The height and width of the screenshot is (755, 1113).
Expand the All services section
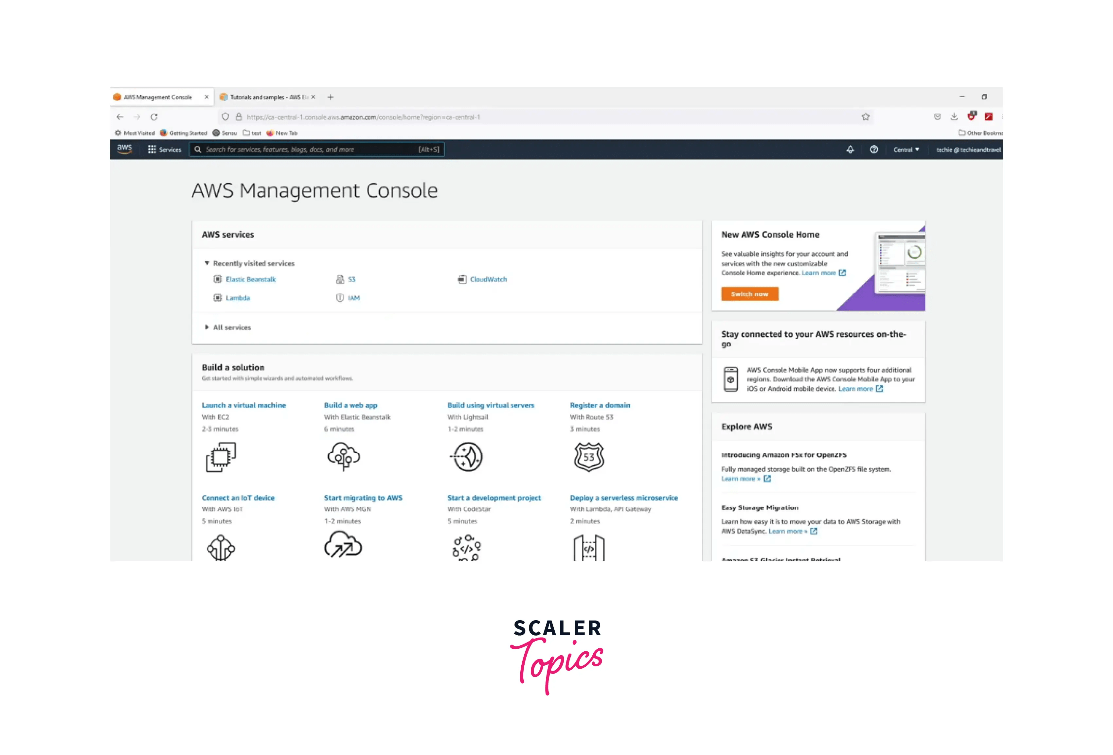coord(206,327)
